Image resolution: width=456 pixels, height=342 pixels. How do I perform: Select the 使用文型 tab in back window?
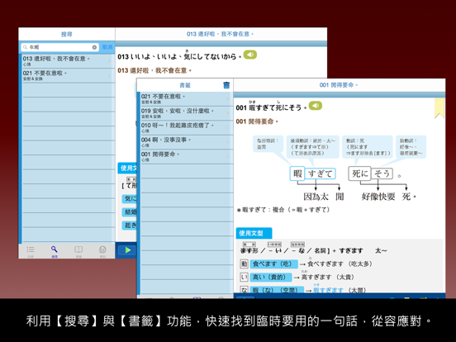(127, 168)
